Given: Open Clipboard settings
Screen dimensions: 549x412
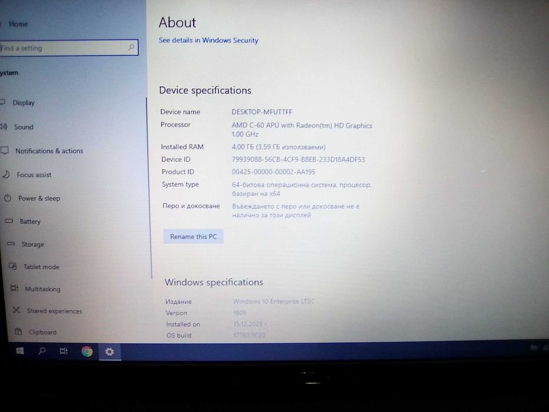Looking at the screenshot, I should pos(42,332).
